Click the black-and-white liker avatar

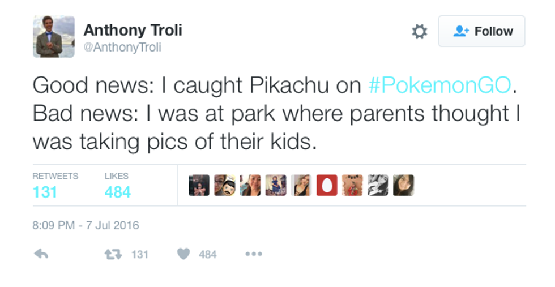click(378, 185)
